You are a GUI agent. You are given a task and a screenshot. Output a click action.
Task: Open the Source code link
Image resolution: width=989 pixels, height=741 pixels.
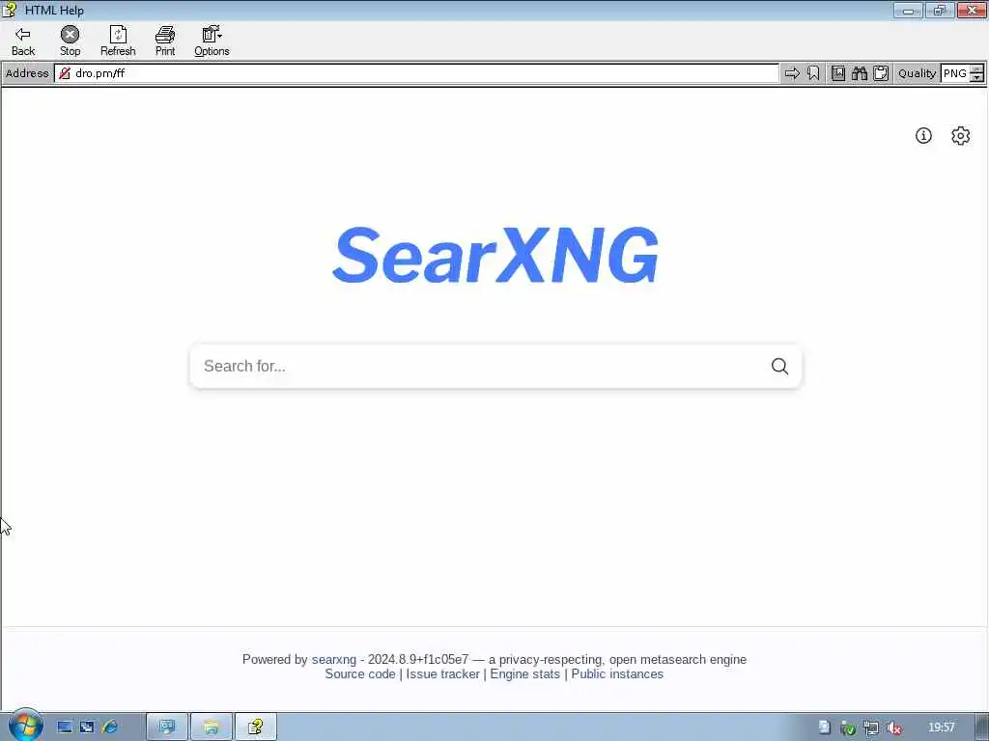[x=360, y=673]
